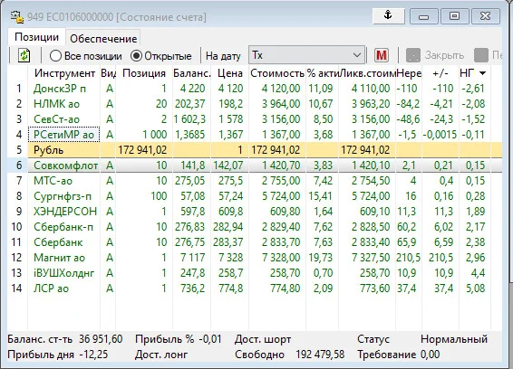The image size is (513, 369).
Task: Click ХЭНДЕРСОН asset share 1,64
Action: pyautogui.click(x=324, y=212)
